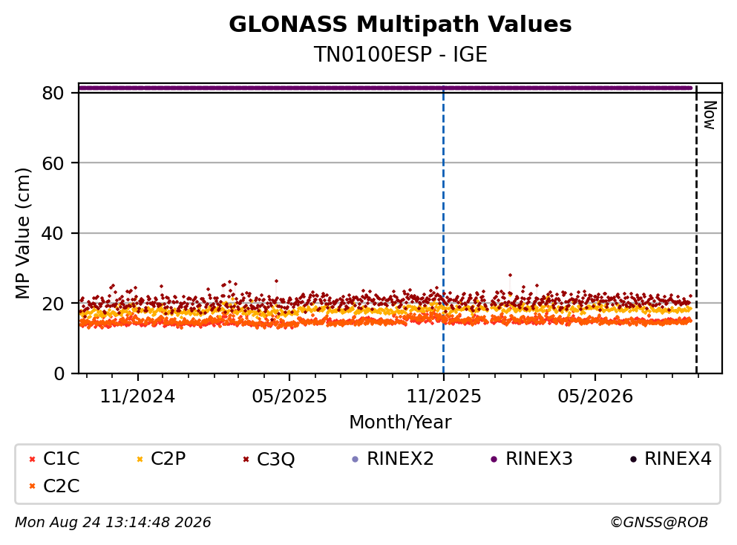
Task: Click the C2P yellow legend marker
Action: [140, 459]
